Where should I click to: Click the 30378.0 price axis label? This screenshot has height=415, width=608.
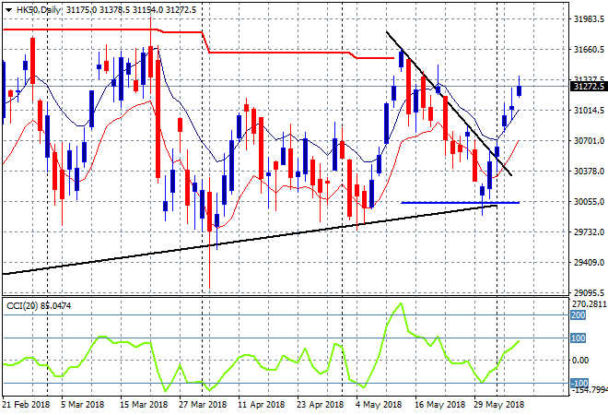(589, 171)
